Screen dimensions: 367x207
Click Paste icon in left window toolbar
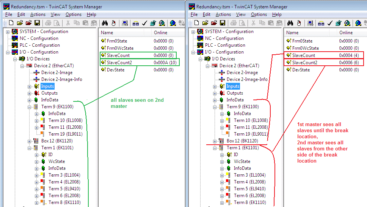(85, 23)
